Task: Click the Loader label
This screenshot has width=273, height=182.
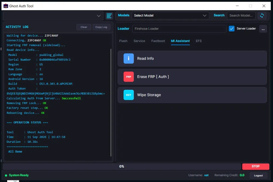Action: 123,29
